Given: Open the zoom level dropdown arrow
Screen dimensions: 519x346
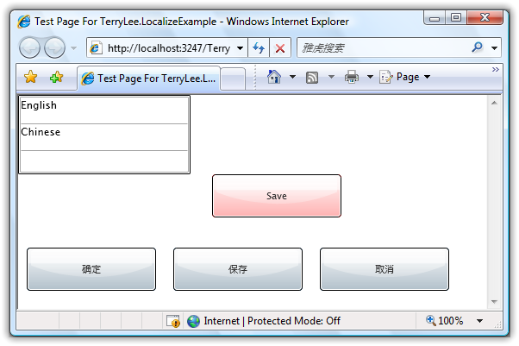Looking at the screenshot, I should coord(479,321).
